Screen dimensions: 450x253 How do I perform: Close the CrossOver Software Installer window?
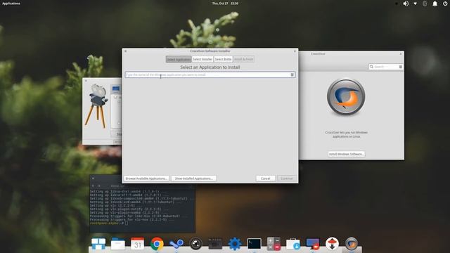point(125,51)
